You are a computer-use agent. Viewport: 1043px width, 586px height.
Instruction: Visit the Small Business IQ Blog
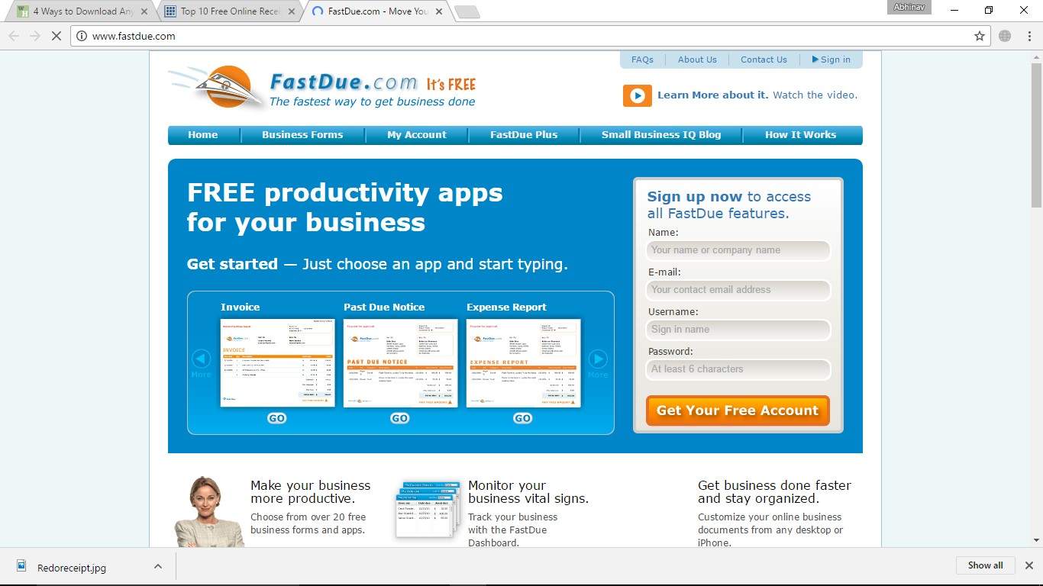click(x=661, y=135)
